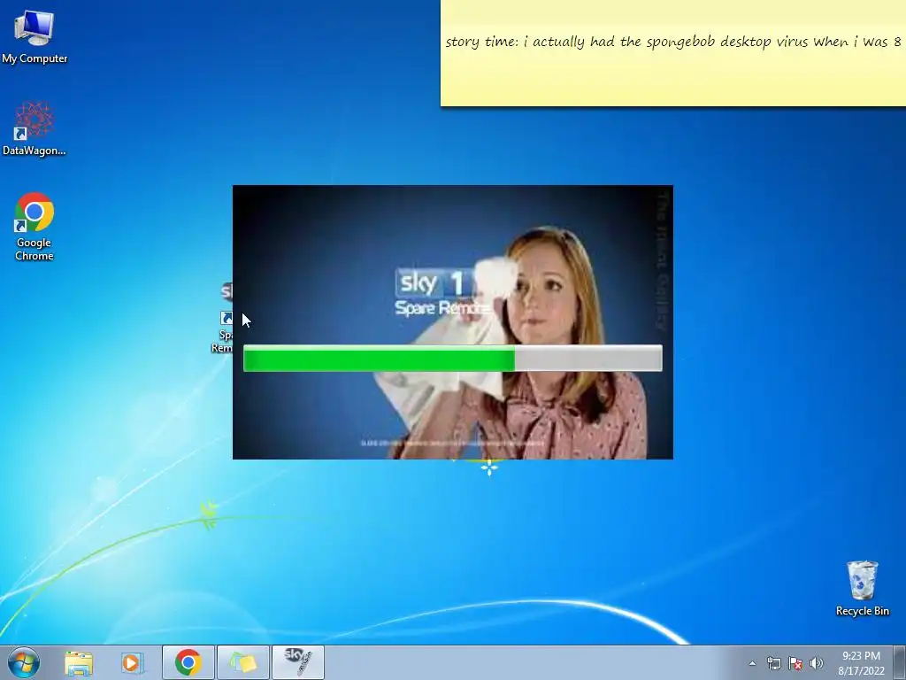This screenshot has width=906, height=680.
Task: Select the Sky Spare Remote desktop shortcut
Action: (224, 318)
